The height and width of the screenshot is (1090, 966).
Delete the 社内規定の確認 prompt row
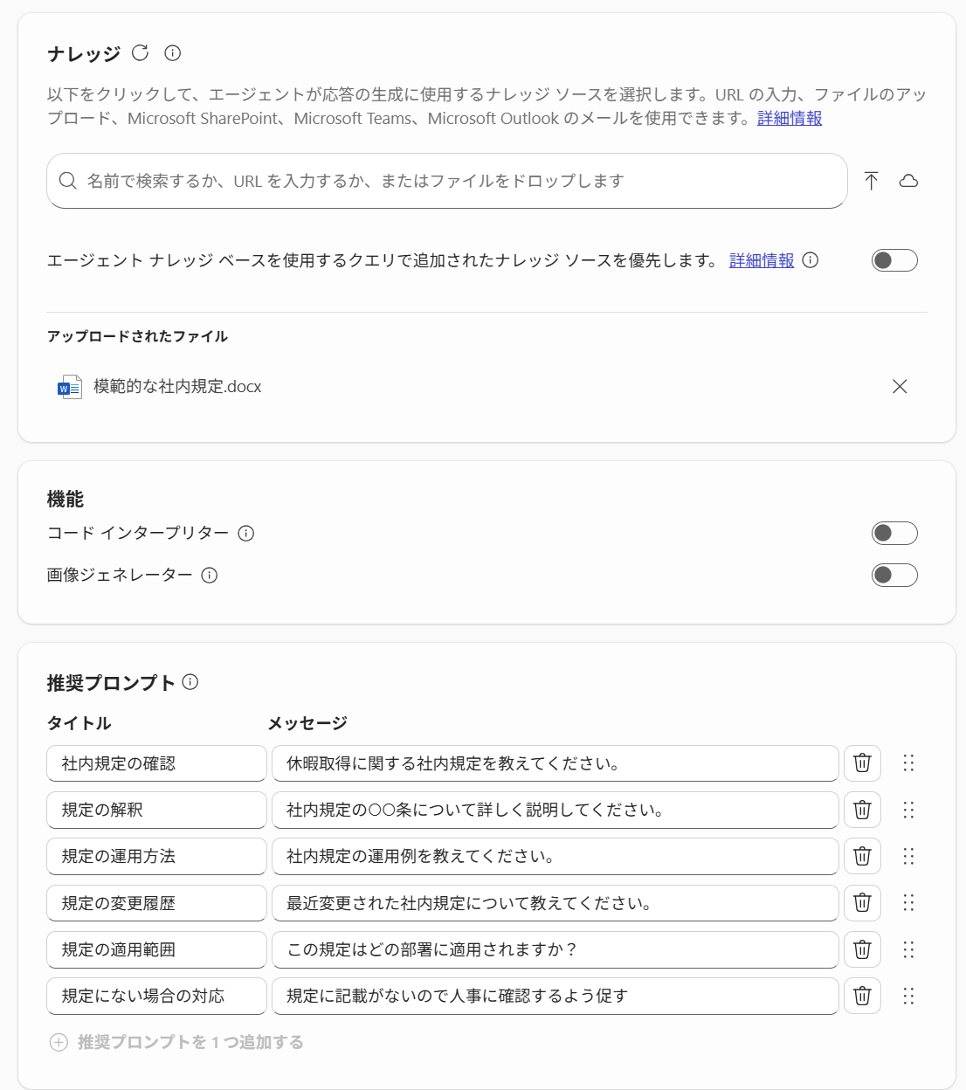tap(862, 763)
